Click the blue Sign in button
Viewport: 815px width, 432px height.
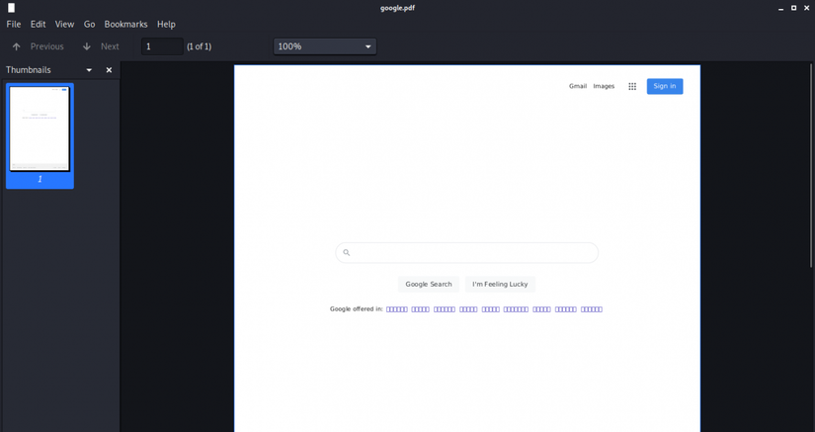click(x=665, y=86)
